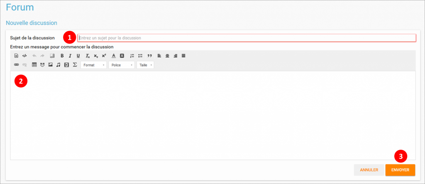Insert a block quote
This screenshot has width=425, height=184.
(149, 55)
